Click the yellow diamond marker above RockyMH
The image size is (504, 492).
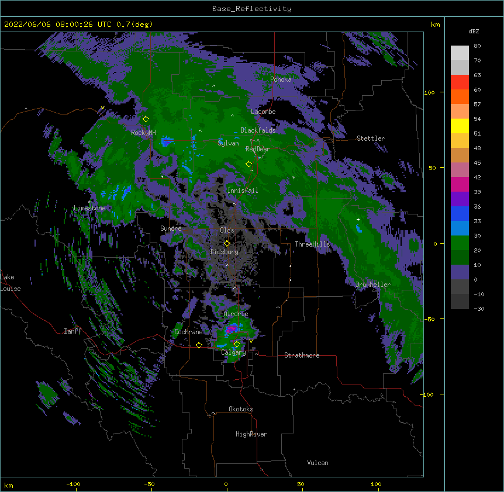[146, 119]
